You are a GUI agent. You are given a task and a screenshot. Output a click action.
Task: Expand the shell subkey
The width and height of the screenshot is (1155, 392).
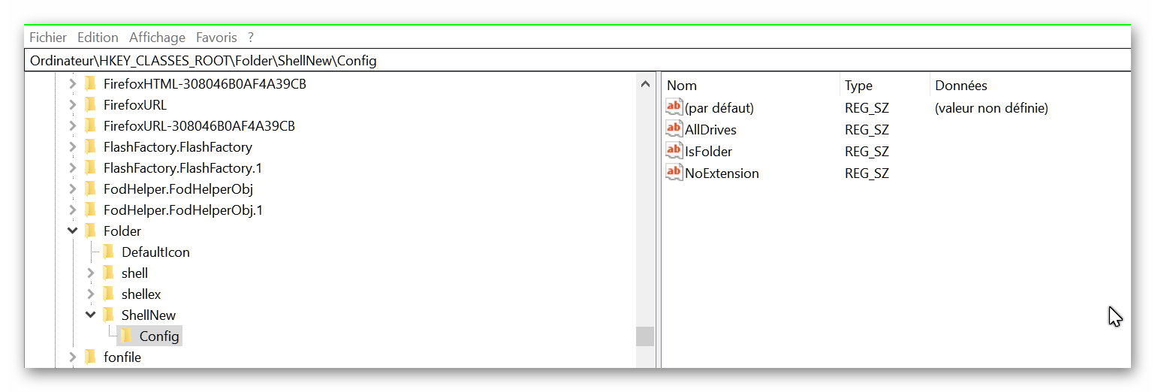tap(90, 273)
